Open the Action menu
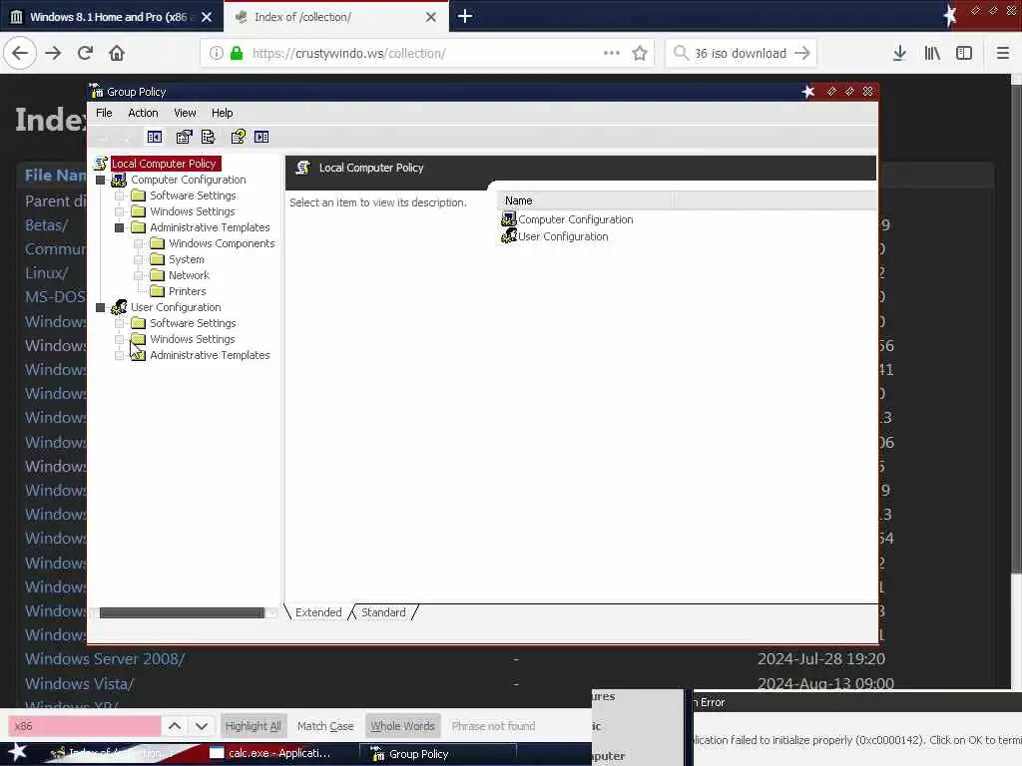Screen dimensions: 1022x766 [143, 113]
